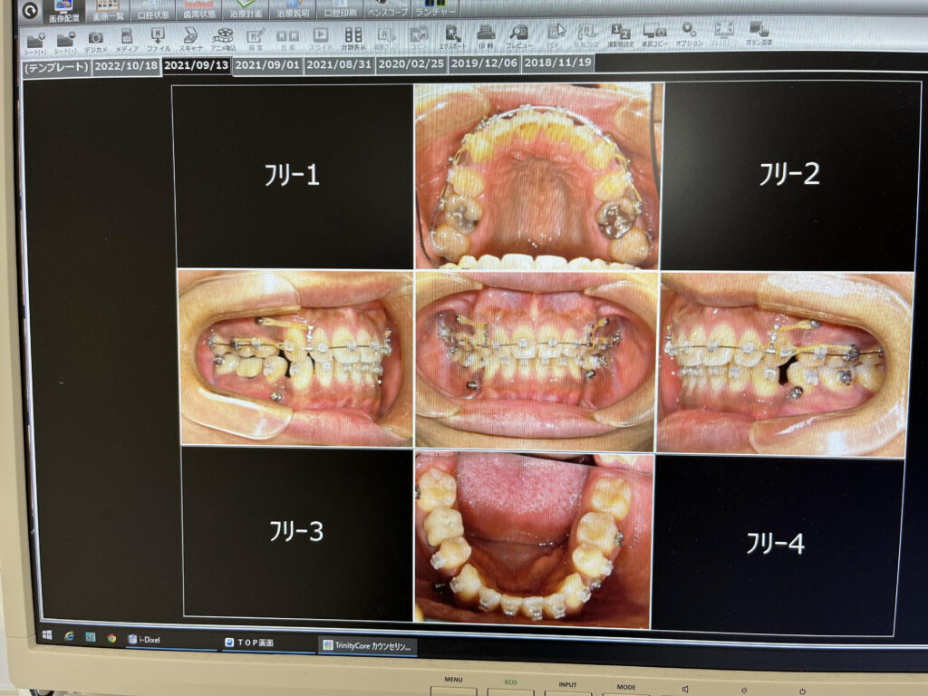The width and height of the screenshot is (928, 696).
Task: Open the プレビュー preview icon
Action: [x=518, y=36]
